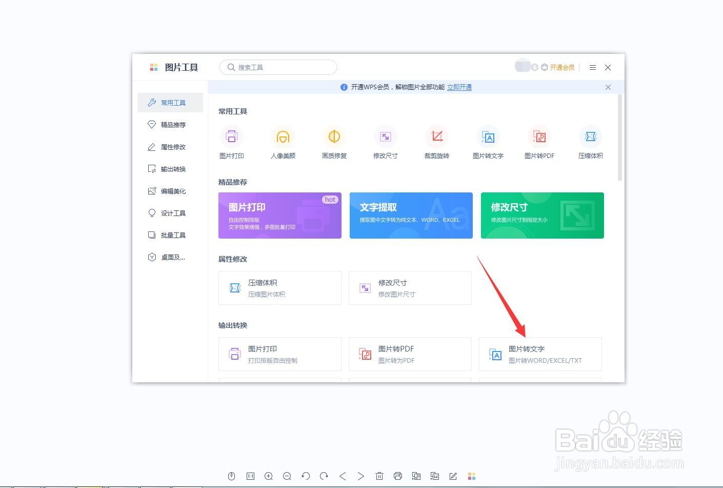Open the hamburger menu in title bar
Viewport: 723px width, 488px height.
593,67
